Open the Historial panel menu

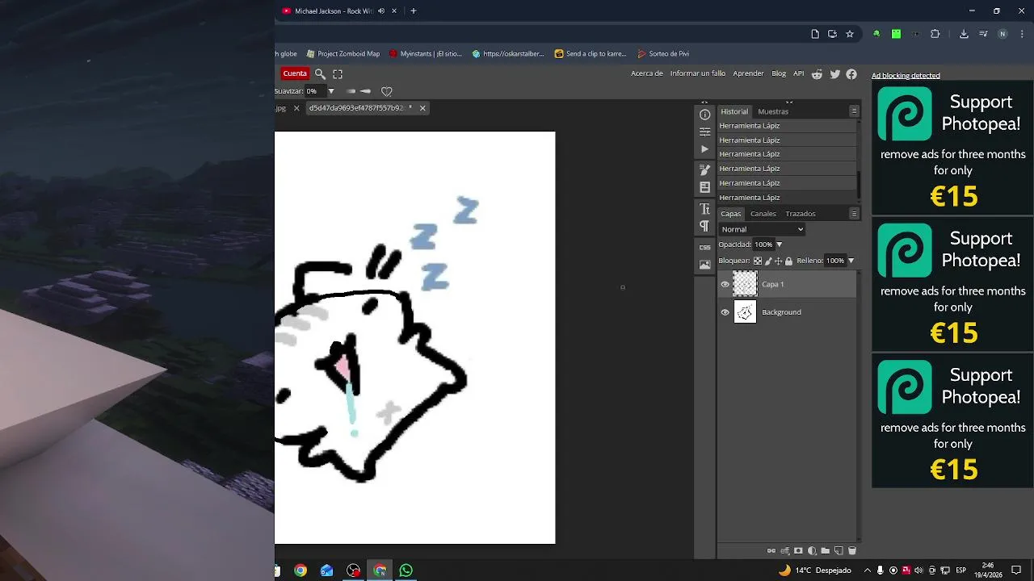[x=854, y=111]
